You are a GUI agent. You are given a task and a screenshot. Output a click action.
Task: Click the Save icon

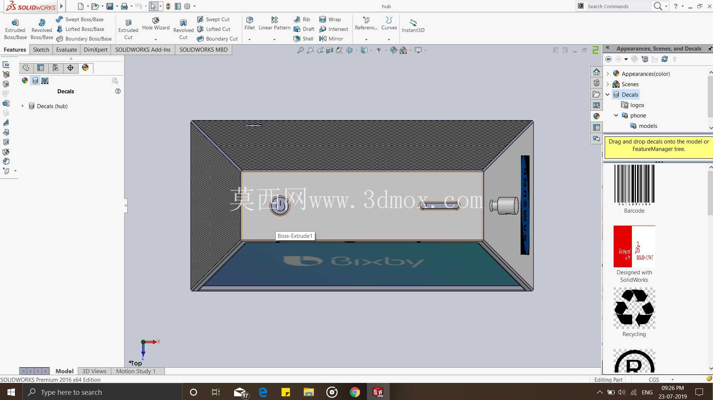[x=110, y=6]
